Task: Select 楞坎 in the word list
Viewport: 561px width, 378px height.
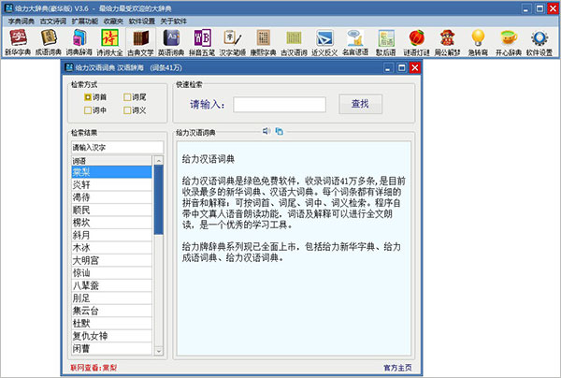Action: point(111,223)
